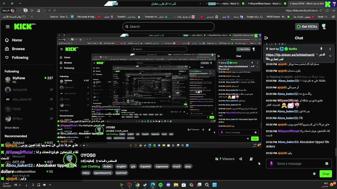
Task: Click the Send a message chat input
Action: [x=299, y=164]
